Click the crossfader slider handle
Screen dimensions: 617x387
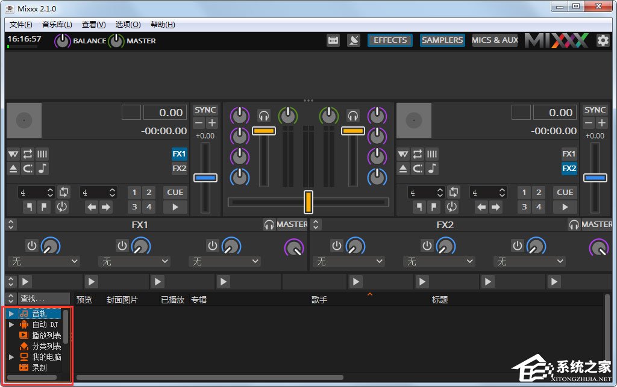(308, 202)
